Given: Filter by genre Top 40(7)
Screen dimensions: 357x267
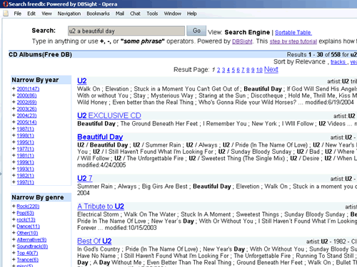Looking at the screenshot, I should [27, 253].
